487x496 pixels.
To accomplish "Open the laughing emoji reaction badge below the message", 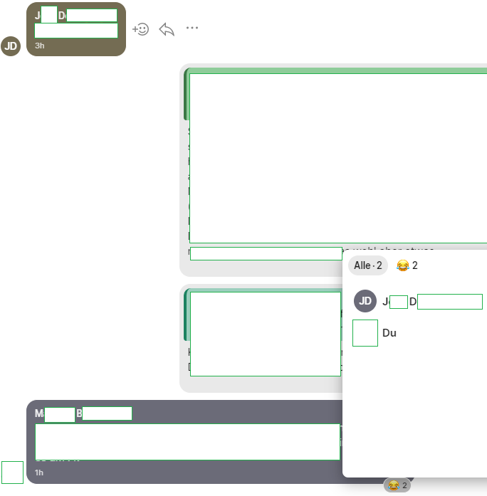I will [x=397, y=485].
